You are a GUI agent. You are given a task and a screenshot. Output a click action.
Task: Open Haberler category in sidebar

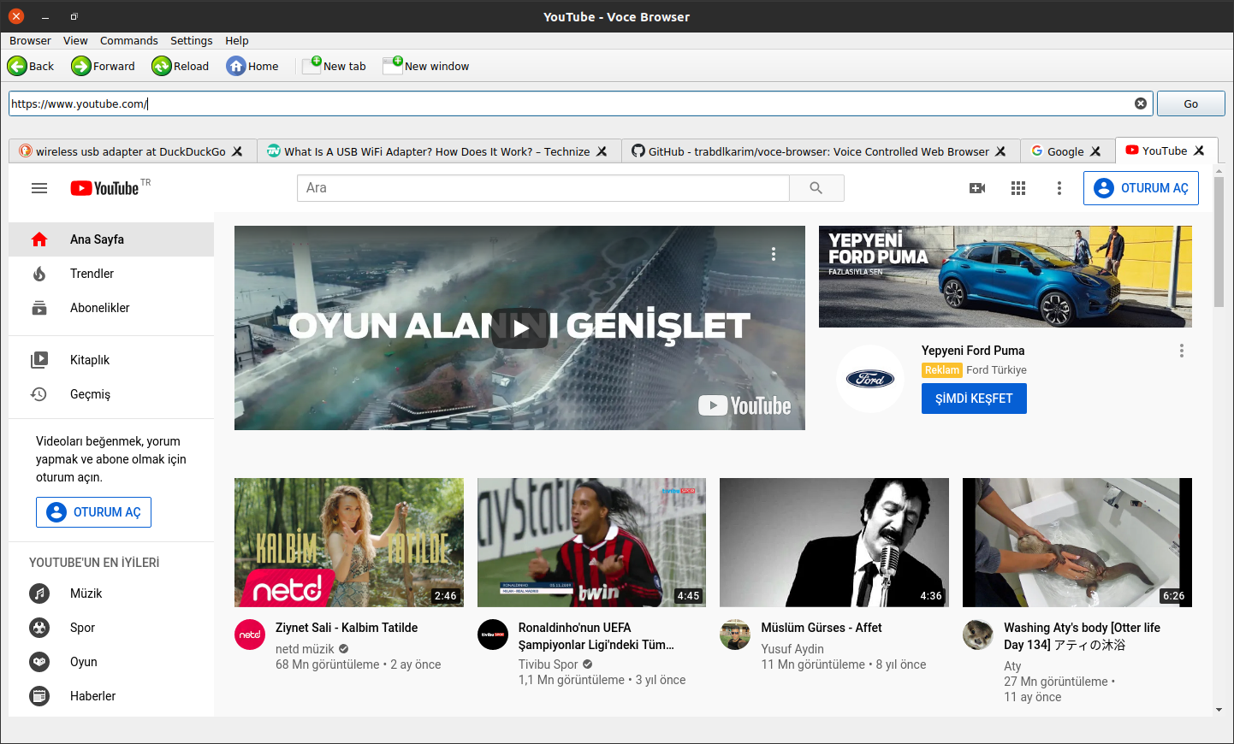coord(111,696)
